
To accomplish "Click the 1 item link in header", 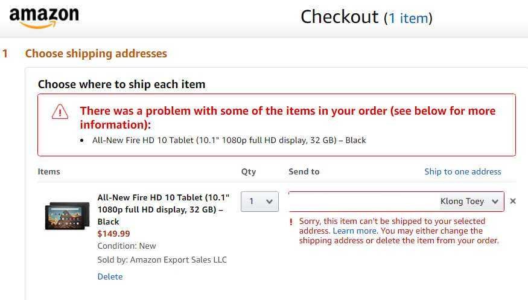I will point(409,18).
